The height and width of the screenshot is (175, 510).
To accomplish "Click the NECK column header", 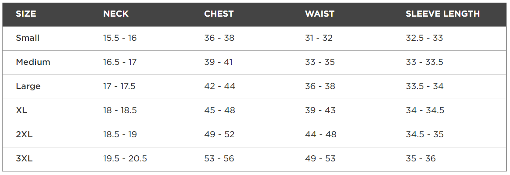I will click(116, 14).
